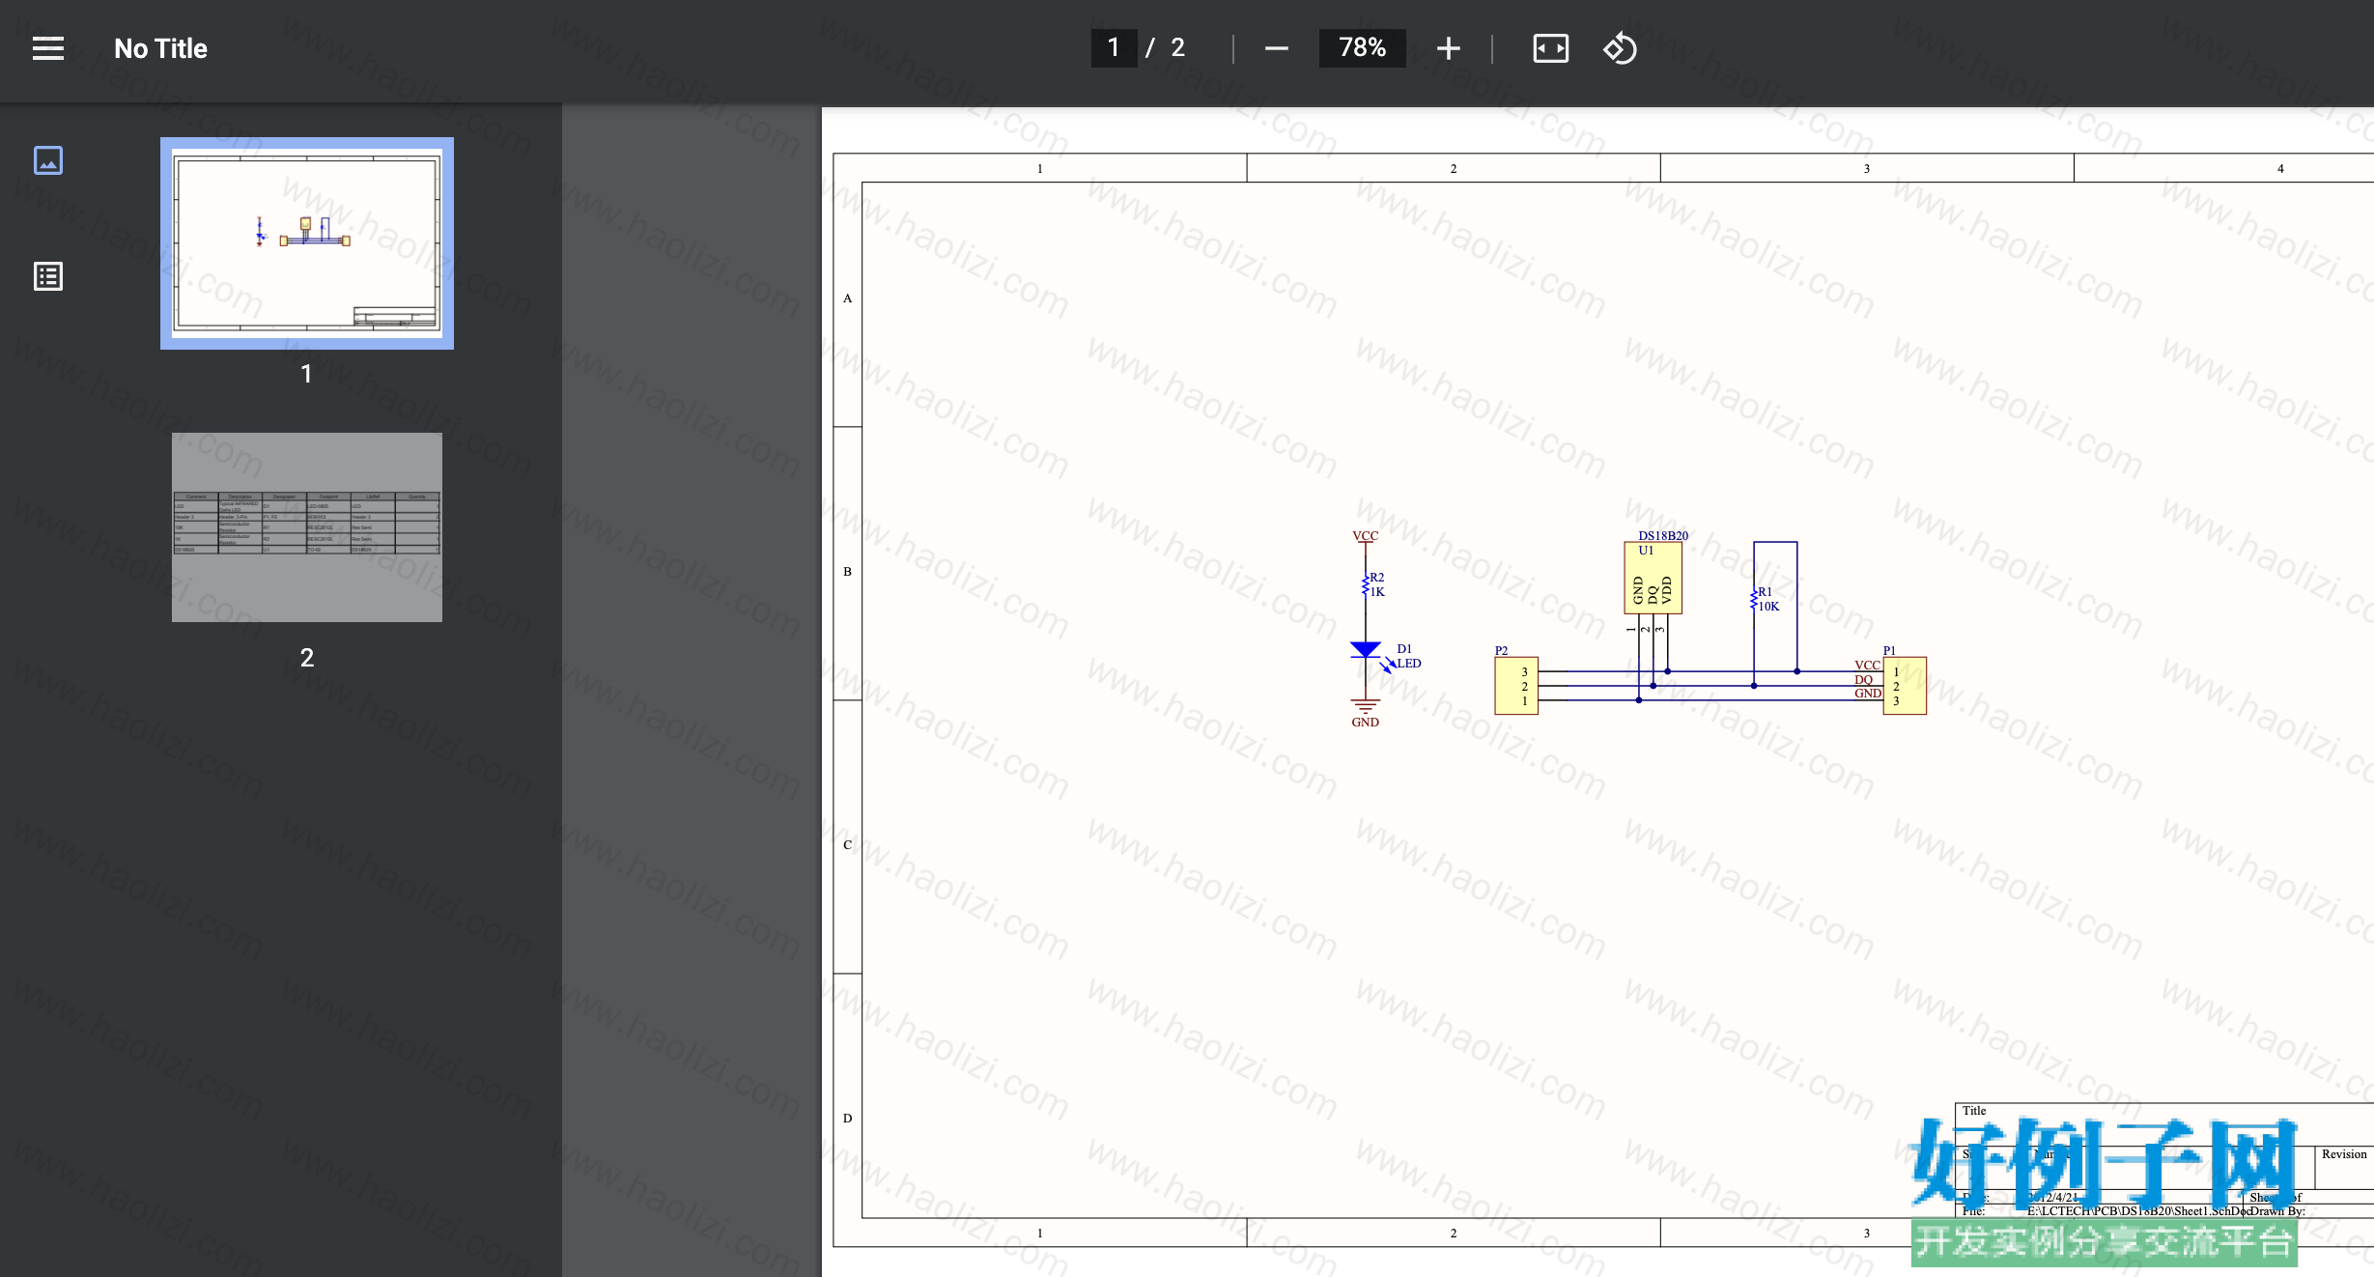
Task: Select the page 2 thumbnail
Action: 307,527
